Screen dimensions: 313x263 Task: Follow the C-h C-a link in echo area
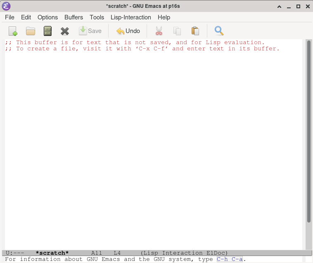[x=230, y=259]
